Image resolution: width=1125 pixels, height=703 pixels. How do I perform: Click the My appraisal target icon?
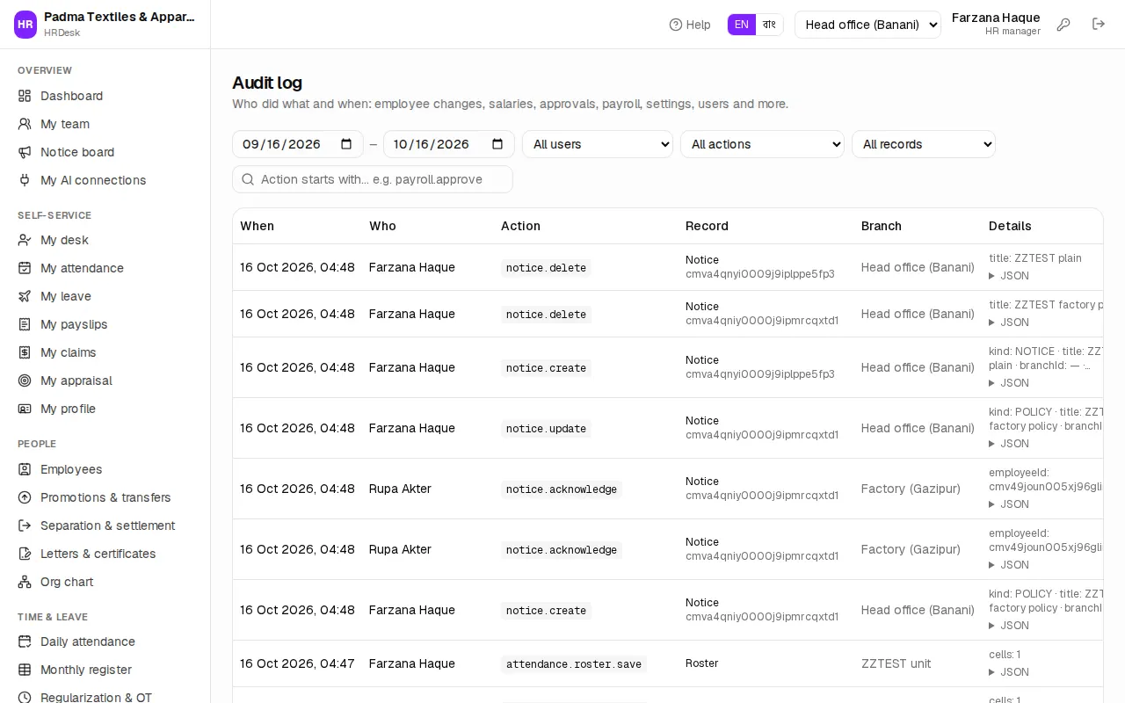pyautogui.click(x=25, y=380)
